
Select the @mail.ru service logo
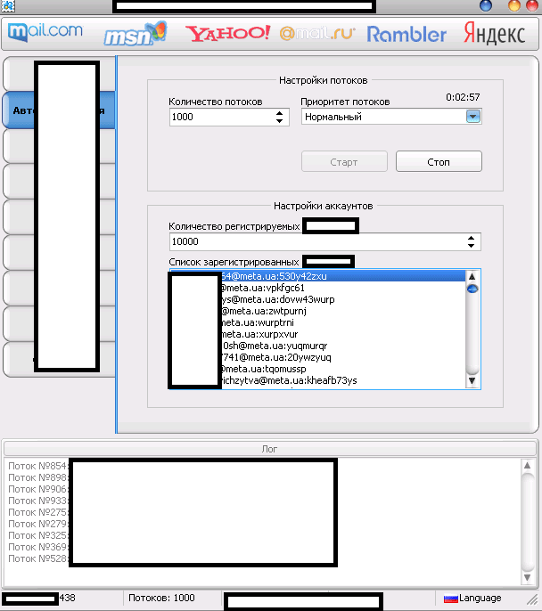pos(317,34)
